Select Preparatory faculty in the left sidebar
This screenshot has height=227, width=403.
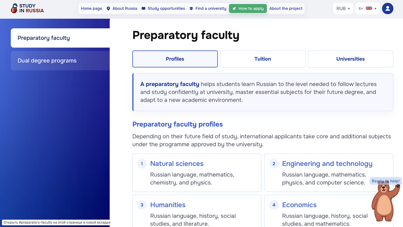click(x=60, y=38)
